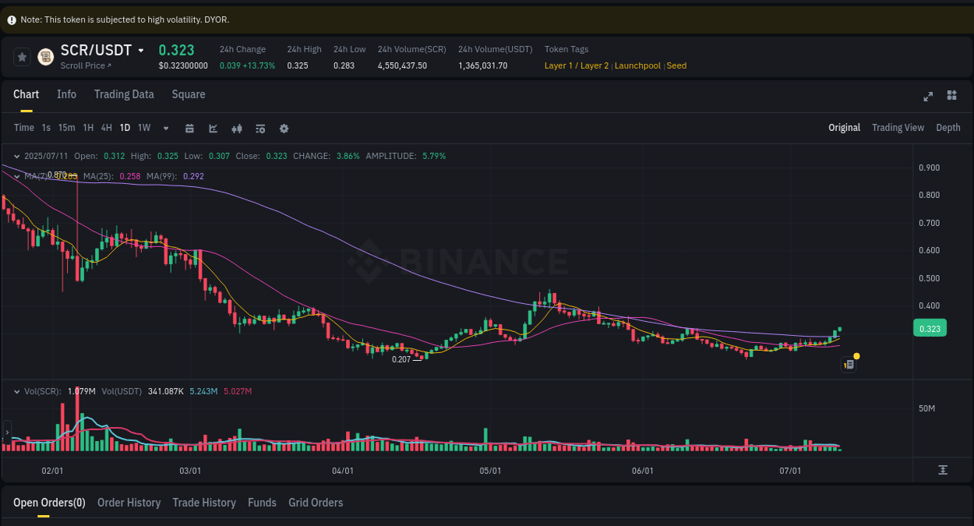The width and height of the screenshot is (974, 526).
Task: Open the chart settings gear icon
Action: [x=284, y=128]
